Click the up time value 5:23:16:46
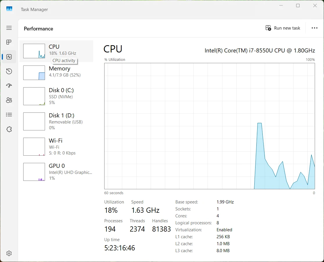The width and height of the screenshot is (324, 262). coord(120,248)
